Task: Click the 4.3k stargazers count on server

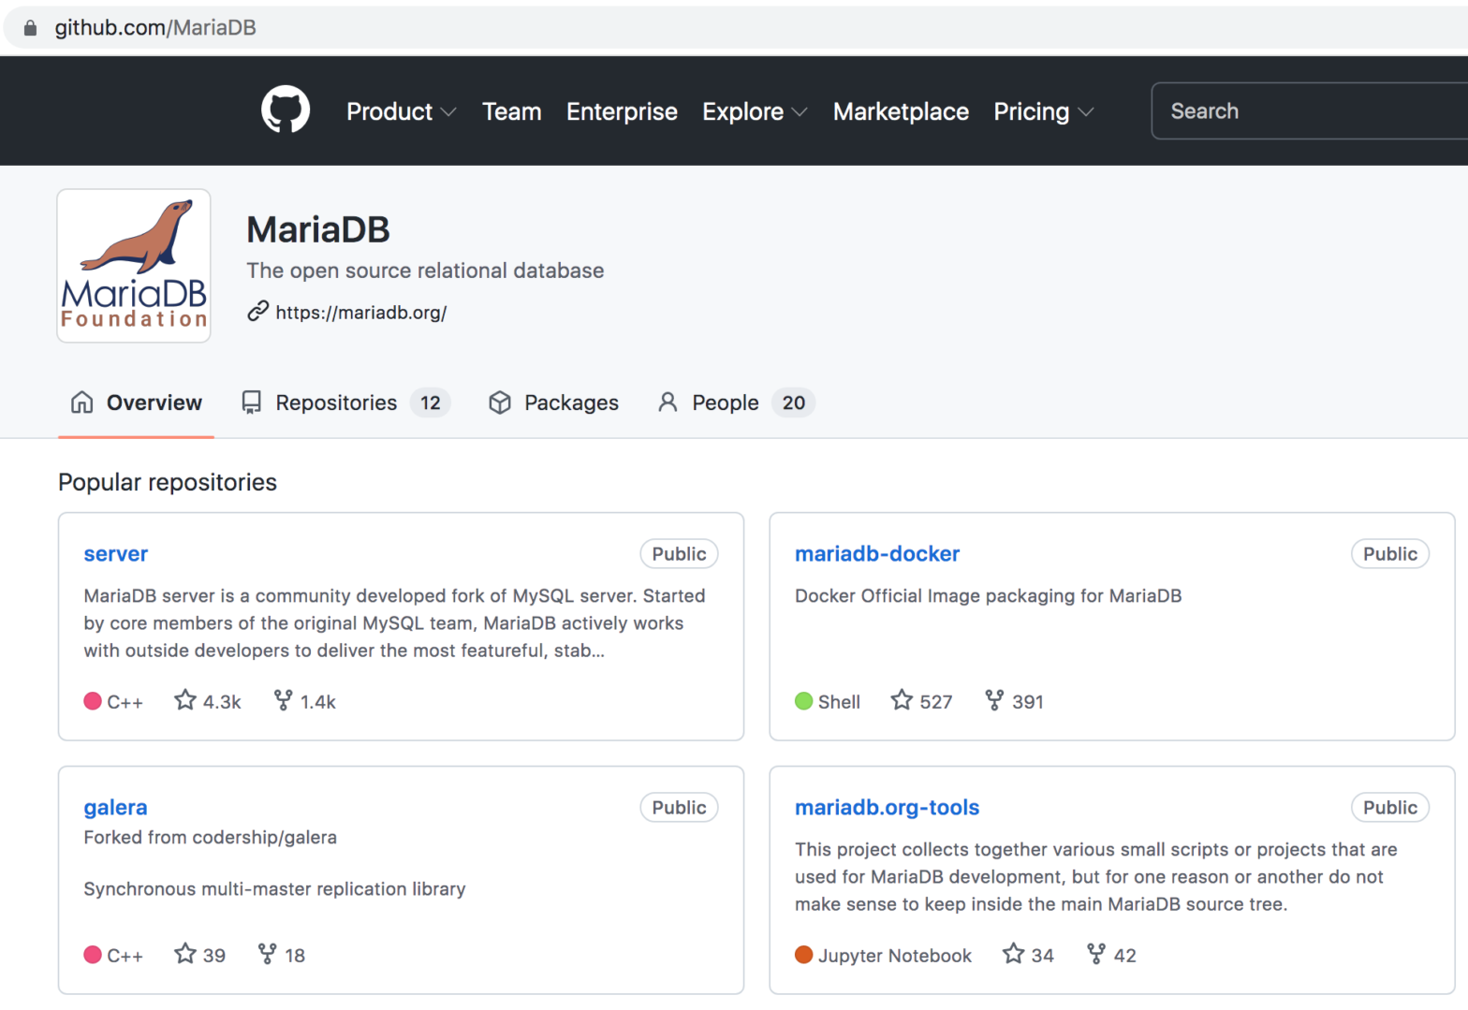Action: coord(222,702)
